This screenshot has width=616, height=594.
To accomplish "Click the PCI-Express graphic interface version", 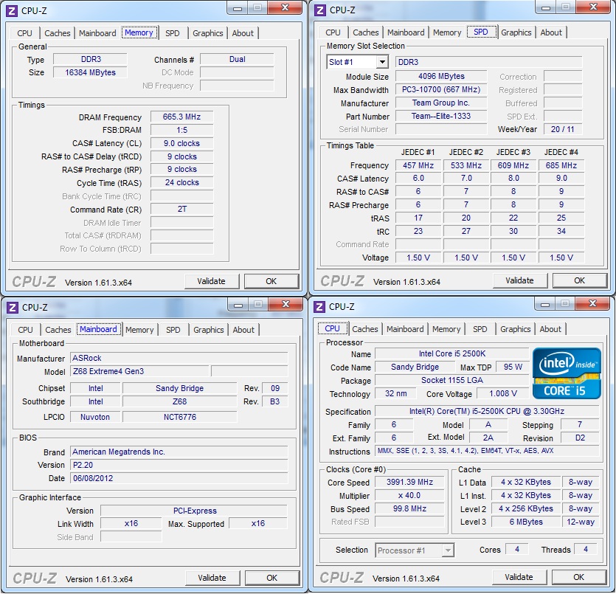I will click(x=194, y=511).
